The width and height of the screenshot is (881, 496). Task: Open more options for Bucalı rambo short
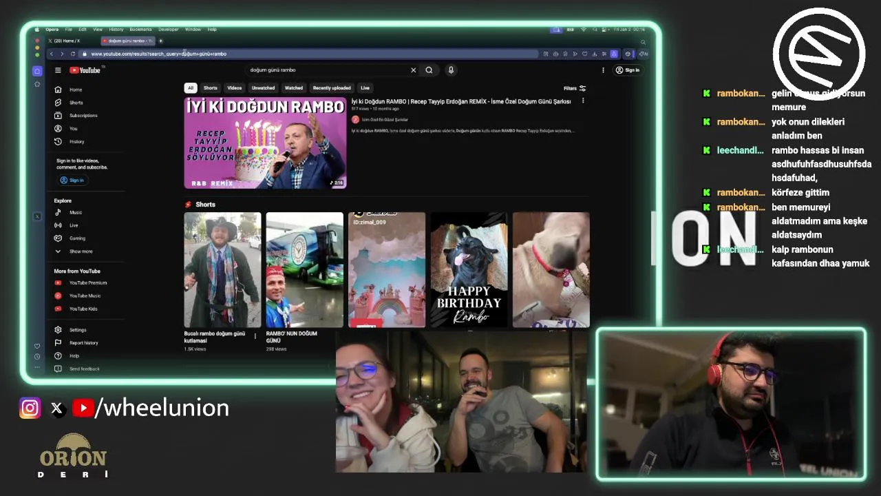pyautogui.click(x=255, y=336)
